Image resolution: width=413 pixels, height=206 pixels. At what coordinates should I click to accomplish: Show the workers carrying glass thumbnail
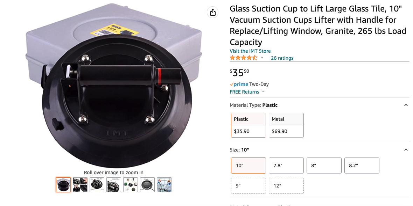click(164, 185)
